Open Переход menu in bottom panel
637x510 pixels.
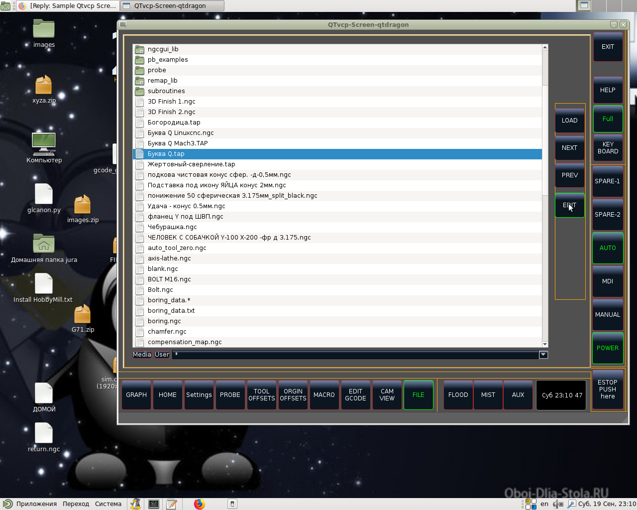click(76, 504)
